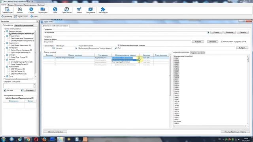Collapse the Менеджеры tree group
The image size is (253, 142).
pyautogui.click(x=5, y=48)
